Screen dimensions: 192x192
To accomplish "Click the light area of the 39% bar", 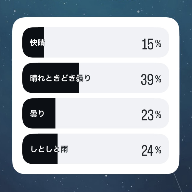I will tap(113, 78).
